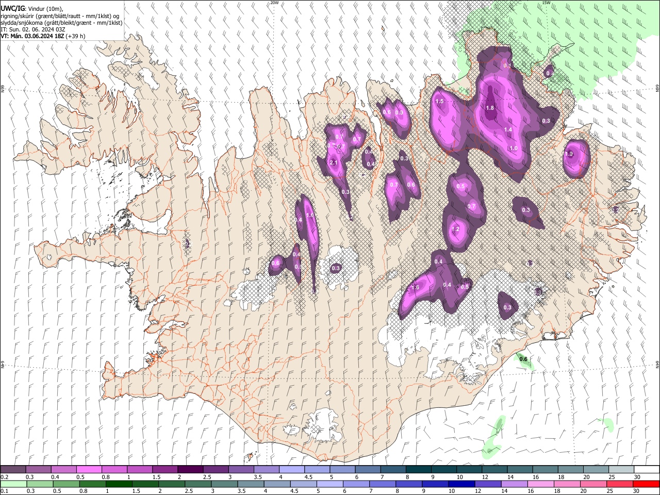The image size is (660, 495).
Task: Pick the deep blue swatch after lower 10
Action: [461, 484]
